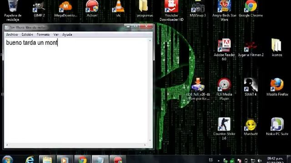Select the Youtube Downloader HD shortcut
The width and height of the screenshot is (291, 163).
[x=171, y=11]
